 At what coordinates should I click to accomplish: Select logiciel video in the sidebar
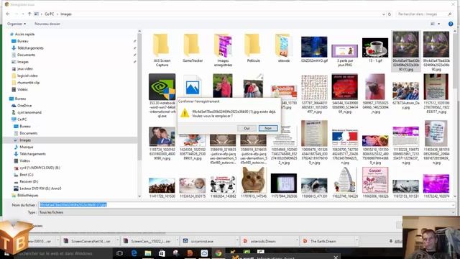pyautogui.click(x=27, y=76)
